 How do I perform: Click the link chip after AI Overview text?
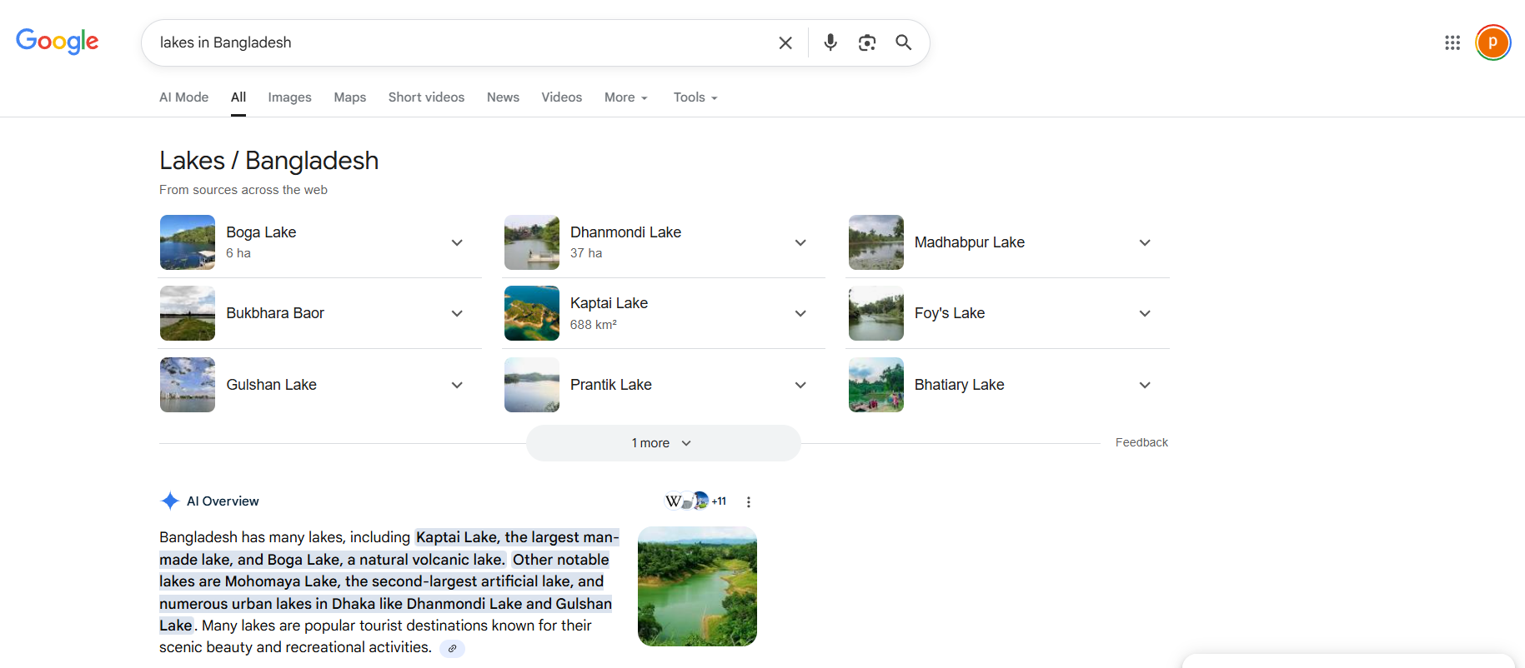(x=452, y=648)
